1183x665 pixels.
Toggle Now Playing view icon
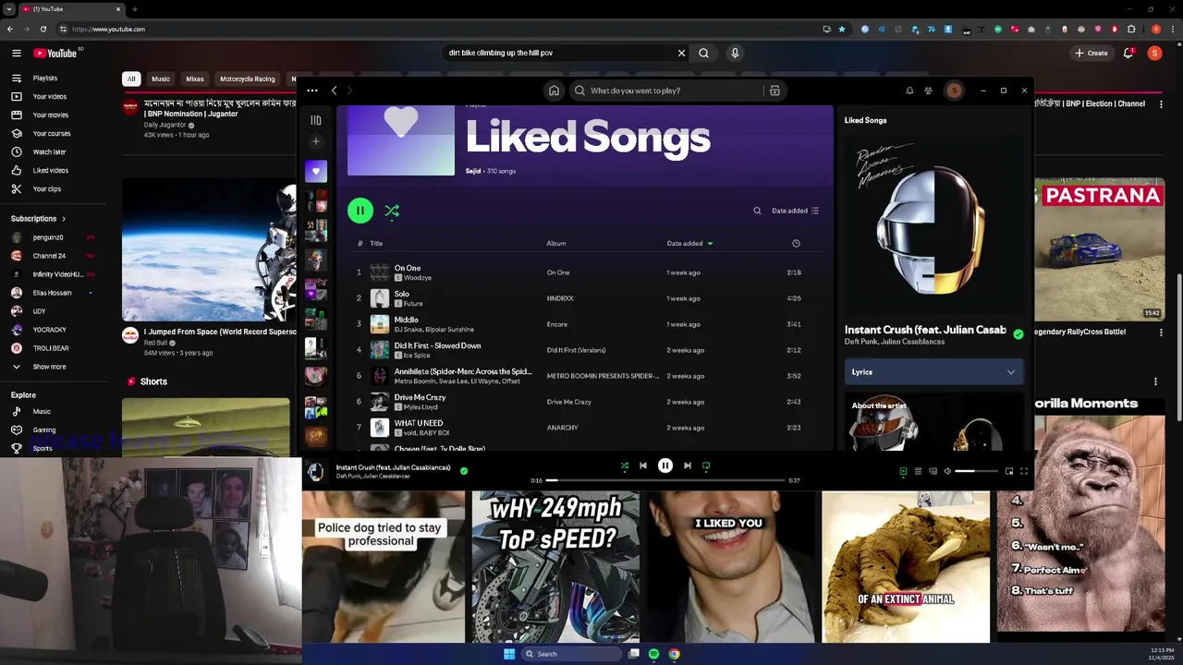pyautogui.click(x=903, y=471)
